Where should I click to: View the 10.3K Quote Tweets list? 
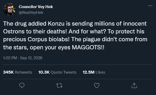(57, 72)
